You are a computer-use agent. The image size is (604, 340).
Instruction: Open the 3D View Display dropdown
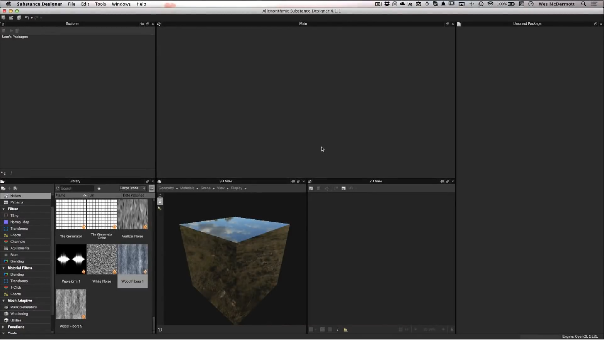tap(238, 189)
